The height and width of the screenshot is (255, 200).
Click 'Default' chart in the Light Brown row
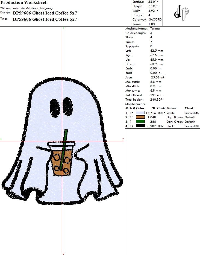190,117
